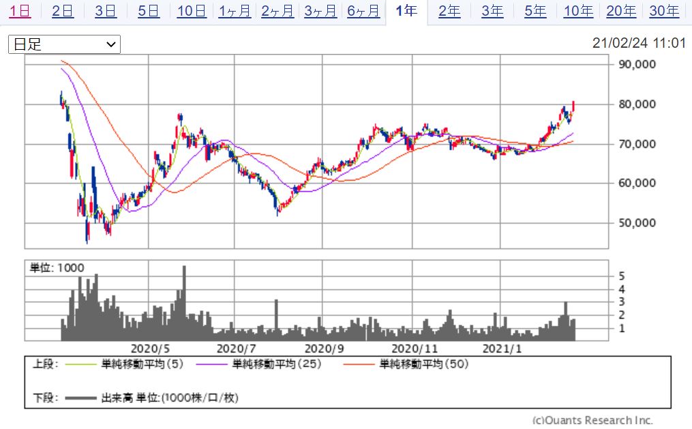Screen dimensions: 692x429
Task: Click the volume axis label 1
Action: click(622, 328)
